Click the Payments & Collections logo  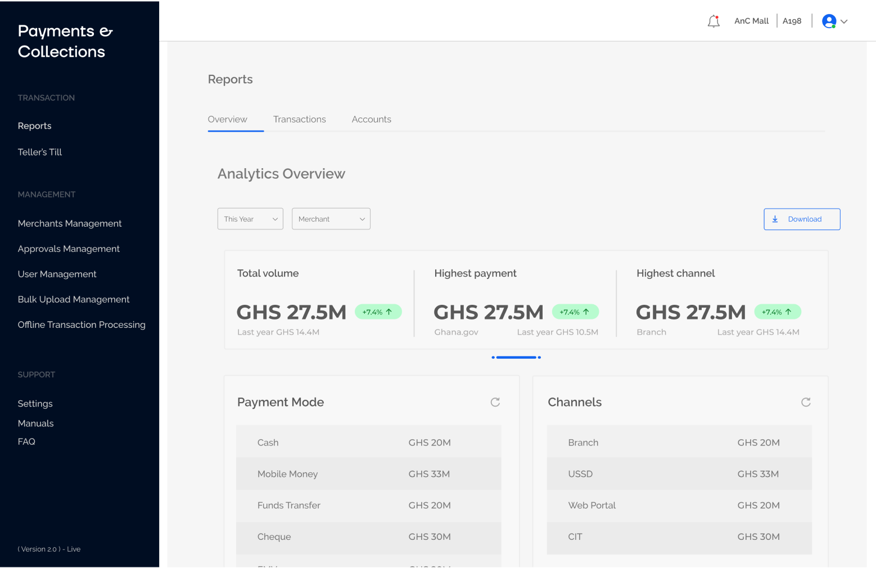point(65,41)
